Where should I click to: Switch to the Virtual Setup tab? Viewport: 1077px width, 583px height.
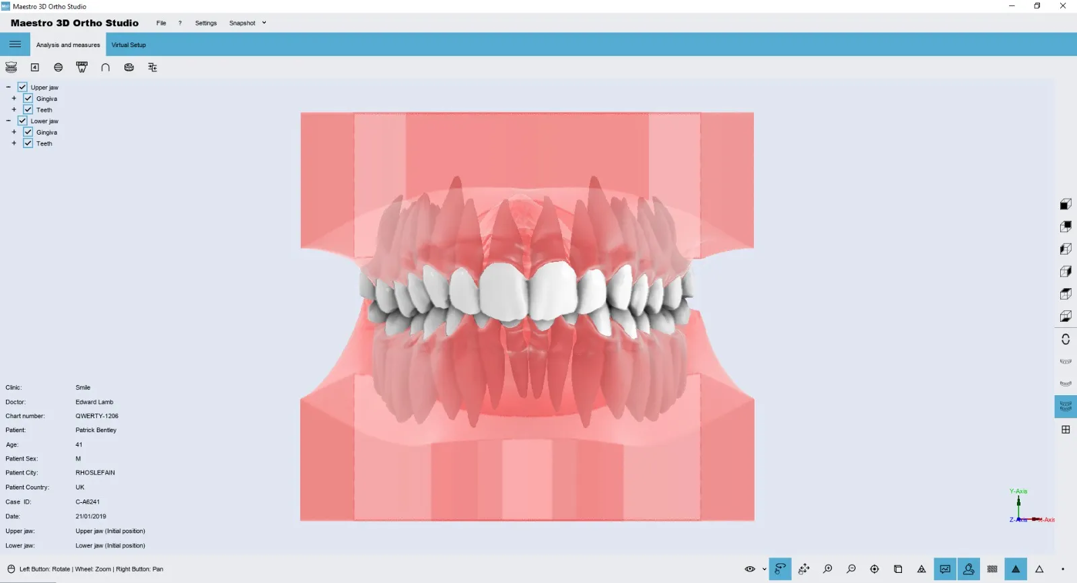129,45
